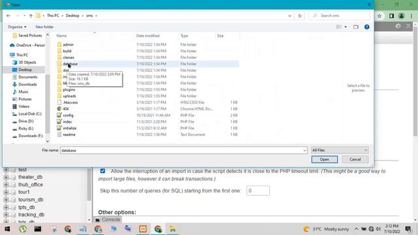
Task: Open the Chrome profile avatar icon
Action: pos(401,16)
